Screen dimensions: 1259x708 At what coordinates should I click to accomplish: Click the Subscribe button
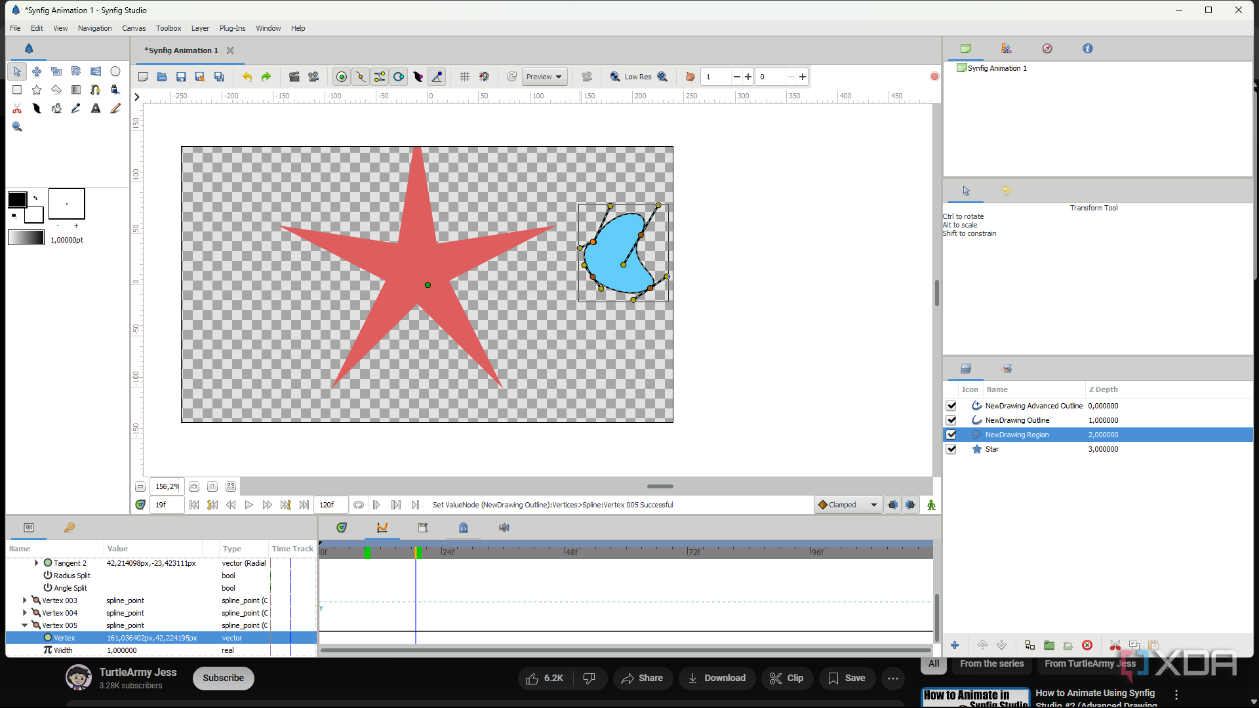coord(223,678)
